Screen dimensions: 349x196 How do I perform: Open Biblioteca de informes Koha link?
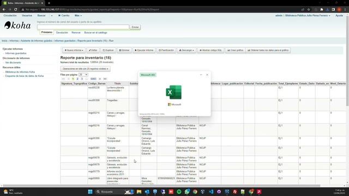click(20, 72)
